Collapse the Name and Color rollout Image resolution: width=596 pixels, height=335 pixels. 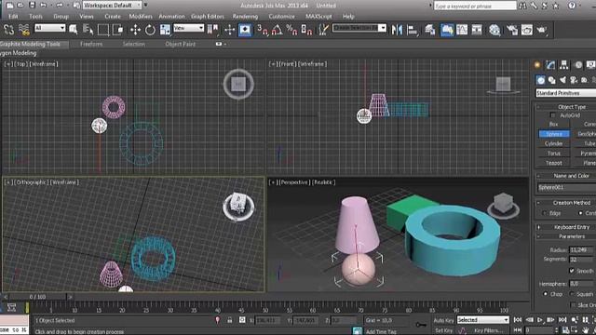566,176
